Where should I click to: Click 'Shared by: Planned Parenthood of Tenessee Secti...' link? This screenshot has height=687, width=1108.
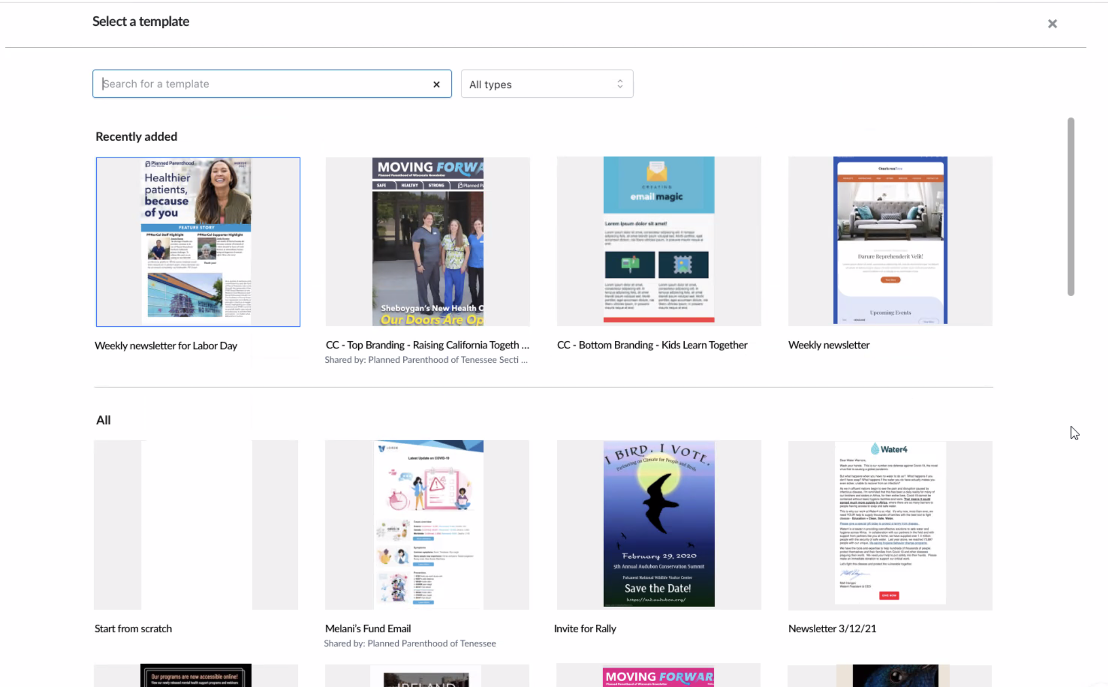pos(426,359)
